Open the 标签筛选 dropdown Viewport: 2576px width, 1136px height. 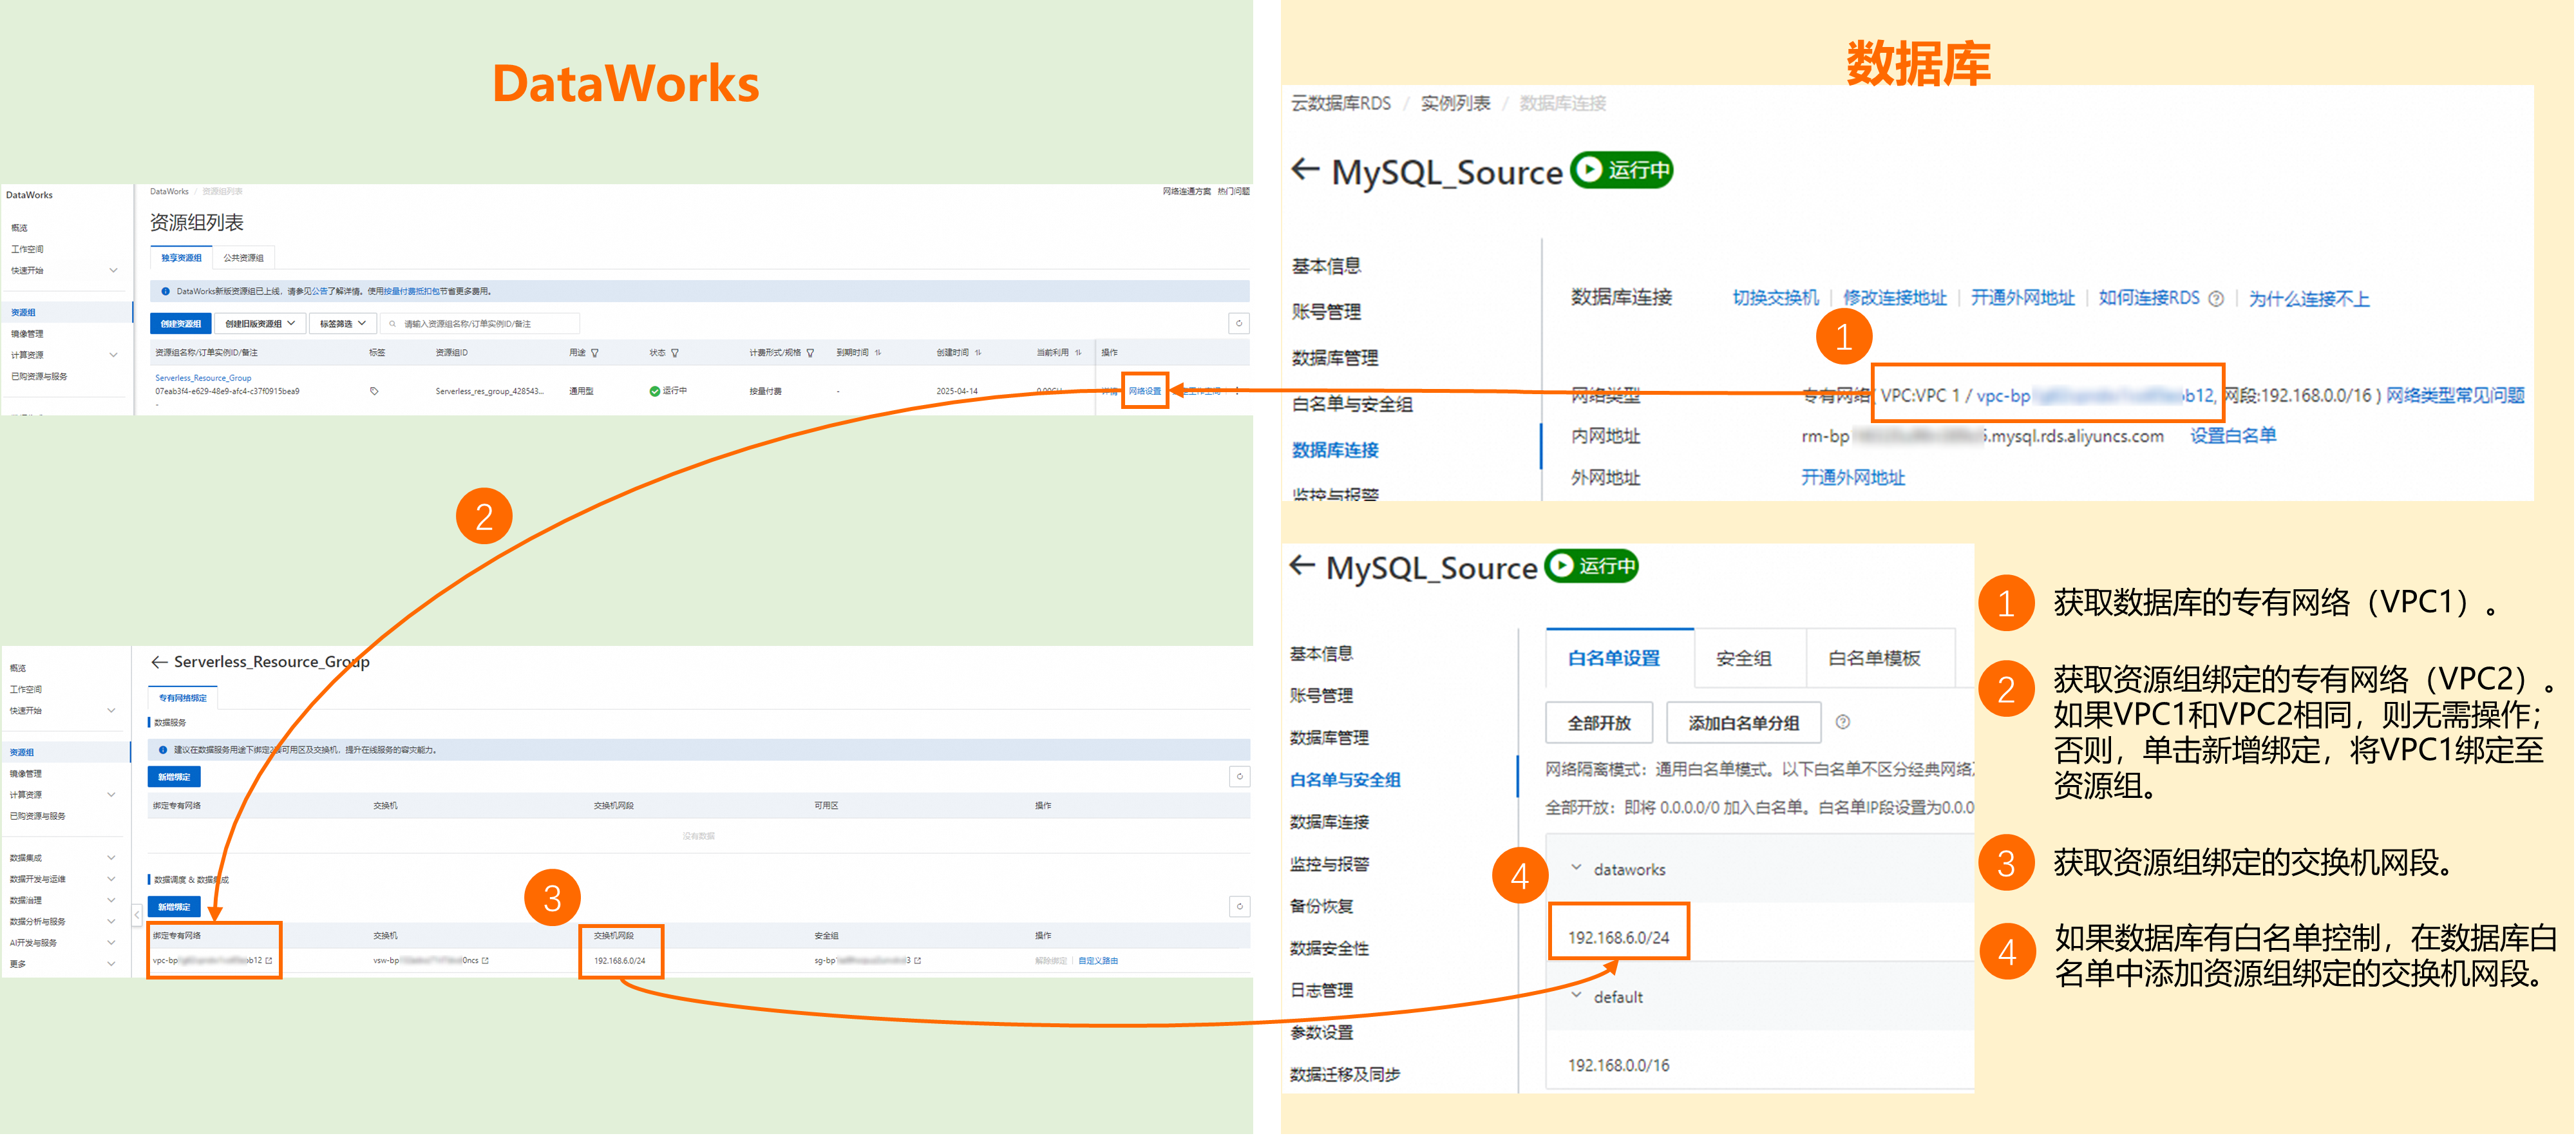(x=342, y=324)
